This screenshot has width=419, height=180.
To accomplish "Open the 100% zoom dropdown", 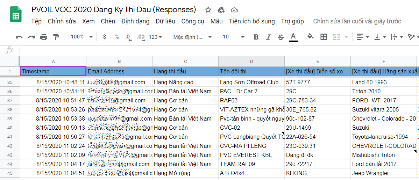I will 81,37.
